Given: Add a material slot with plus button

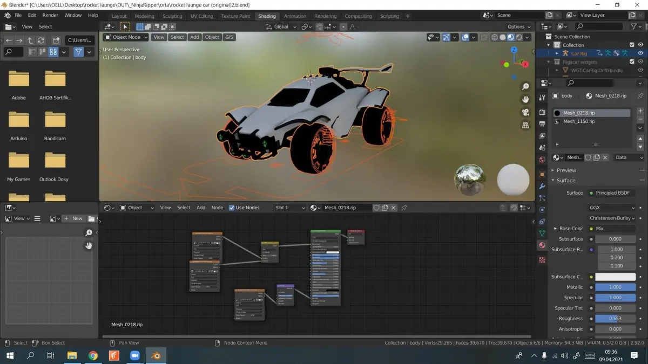Looking at the screenshot, I should tap(640, 111).
